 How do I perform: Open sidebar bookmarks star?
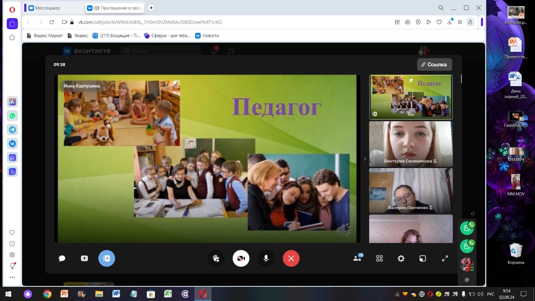click(x=12, y=38)
